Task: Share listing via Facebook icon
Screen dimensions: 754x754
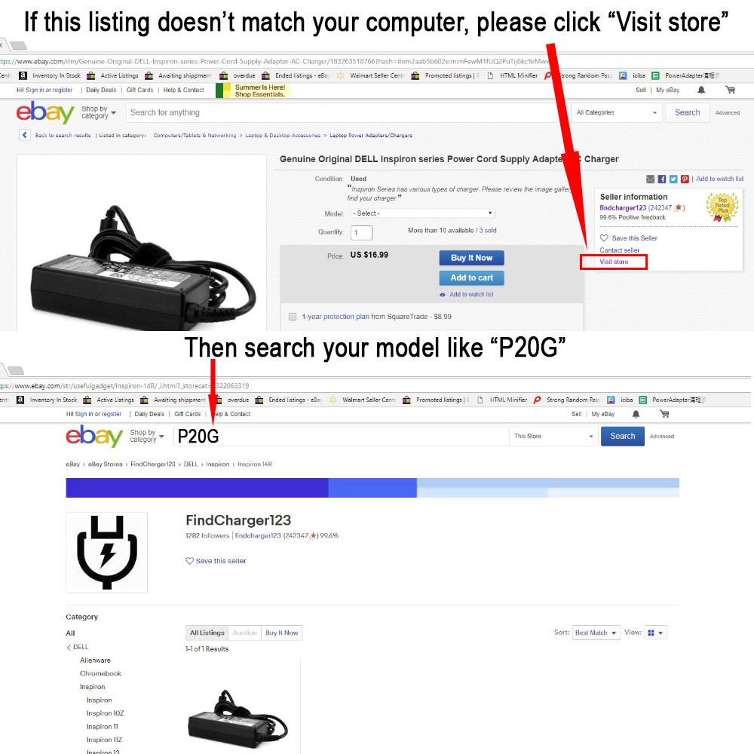Action: [662, 179]
